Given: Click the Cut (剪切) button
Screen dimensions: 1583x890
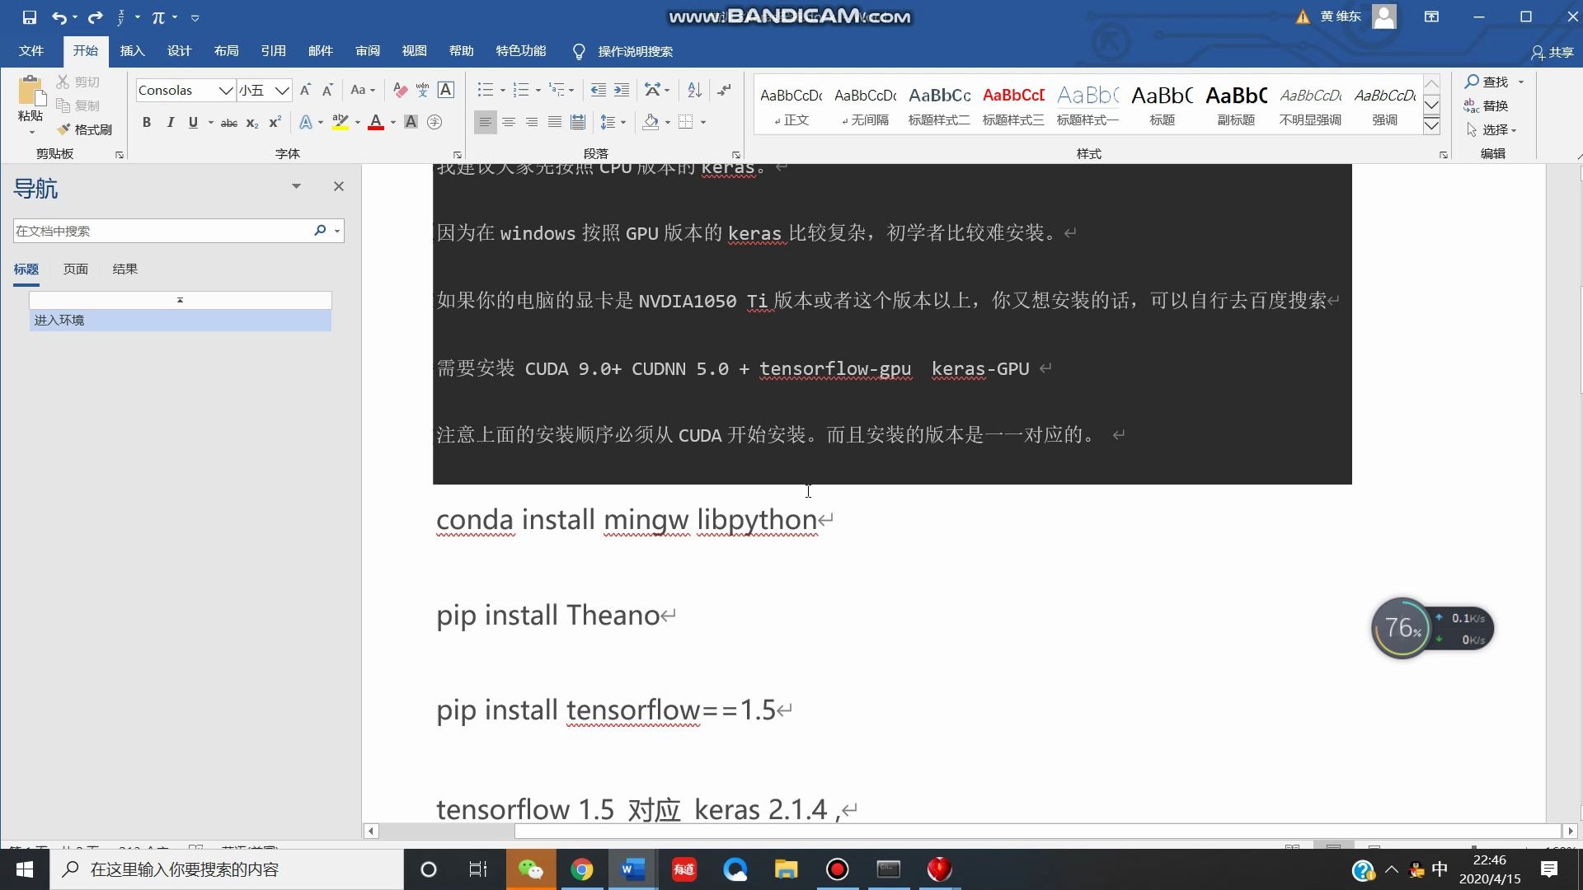Looking at the screenshot, I should coord(78,82).
